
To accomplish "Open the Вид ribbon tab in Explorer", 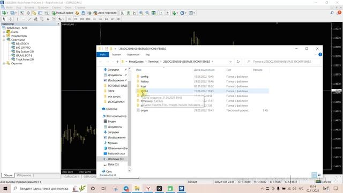I will [147, 55].
